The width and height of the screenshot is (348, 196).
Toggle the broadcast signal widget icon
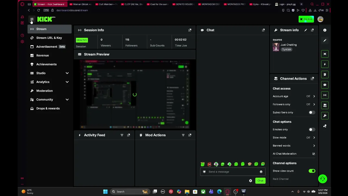325,95
